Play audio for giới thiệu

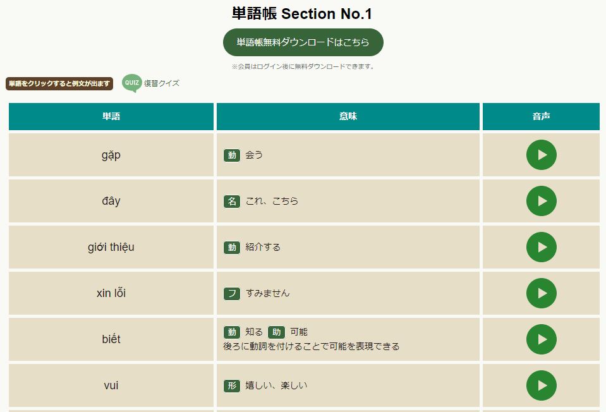click(541, 247)
